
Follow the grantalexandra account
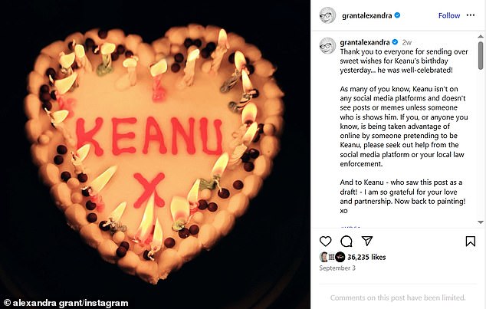pos(448,15)
